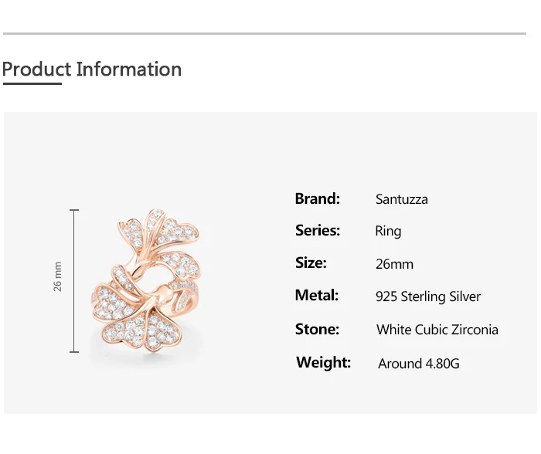Select the Metal label
The height and width of the screenshot is (454, 541).
pos(317,295)
